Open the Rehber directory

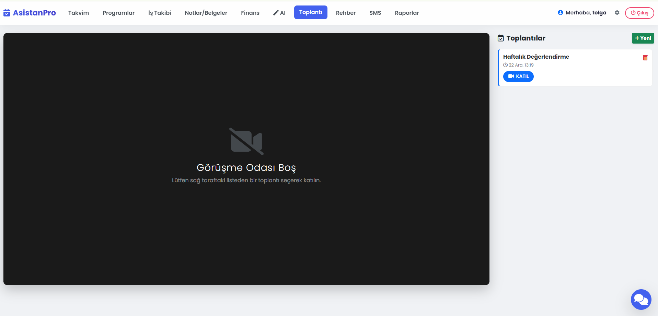pos(345,13)
